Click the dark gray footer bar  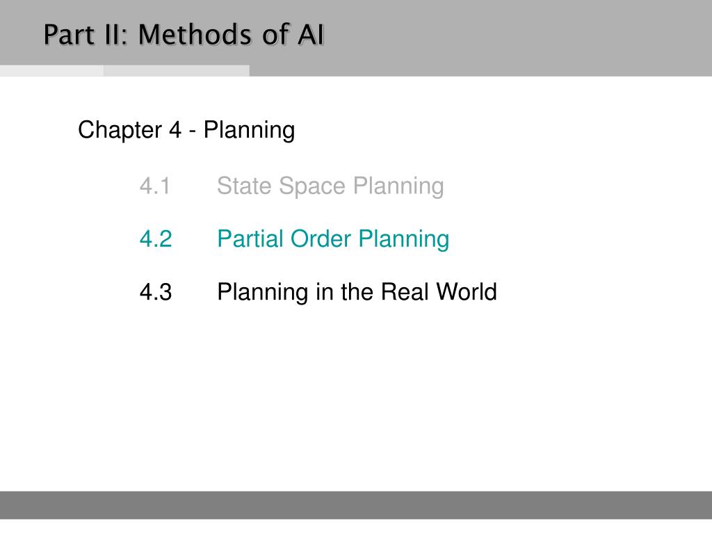pos(356,505)
